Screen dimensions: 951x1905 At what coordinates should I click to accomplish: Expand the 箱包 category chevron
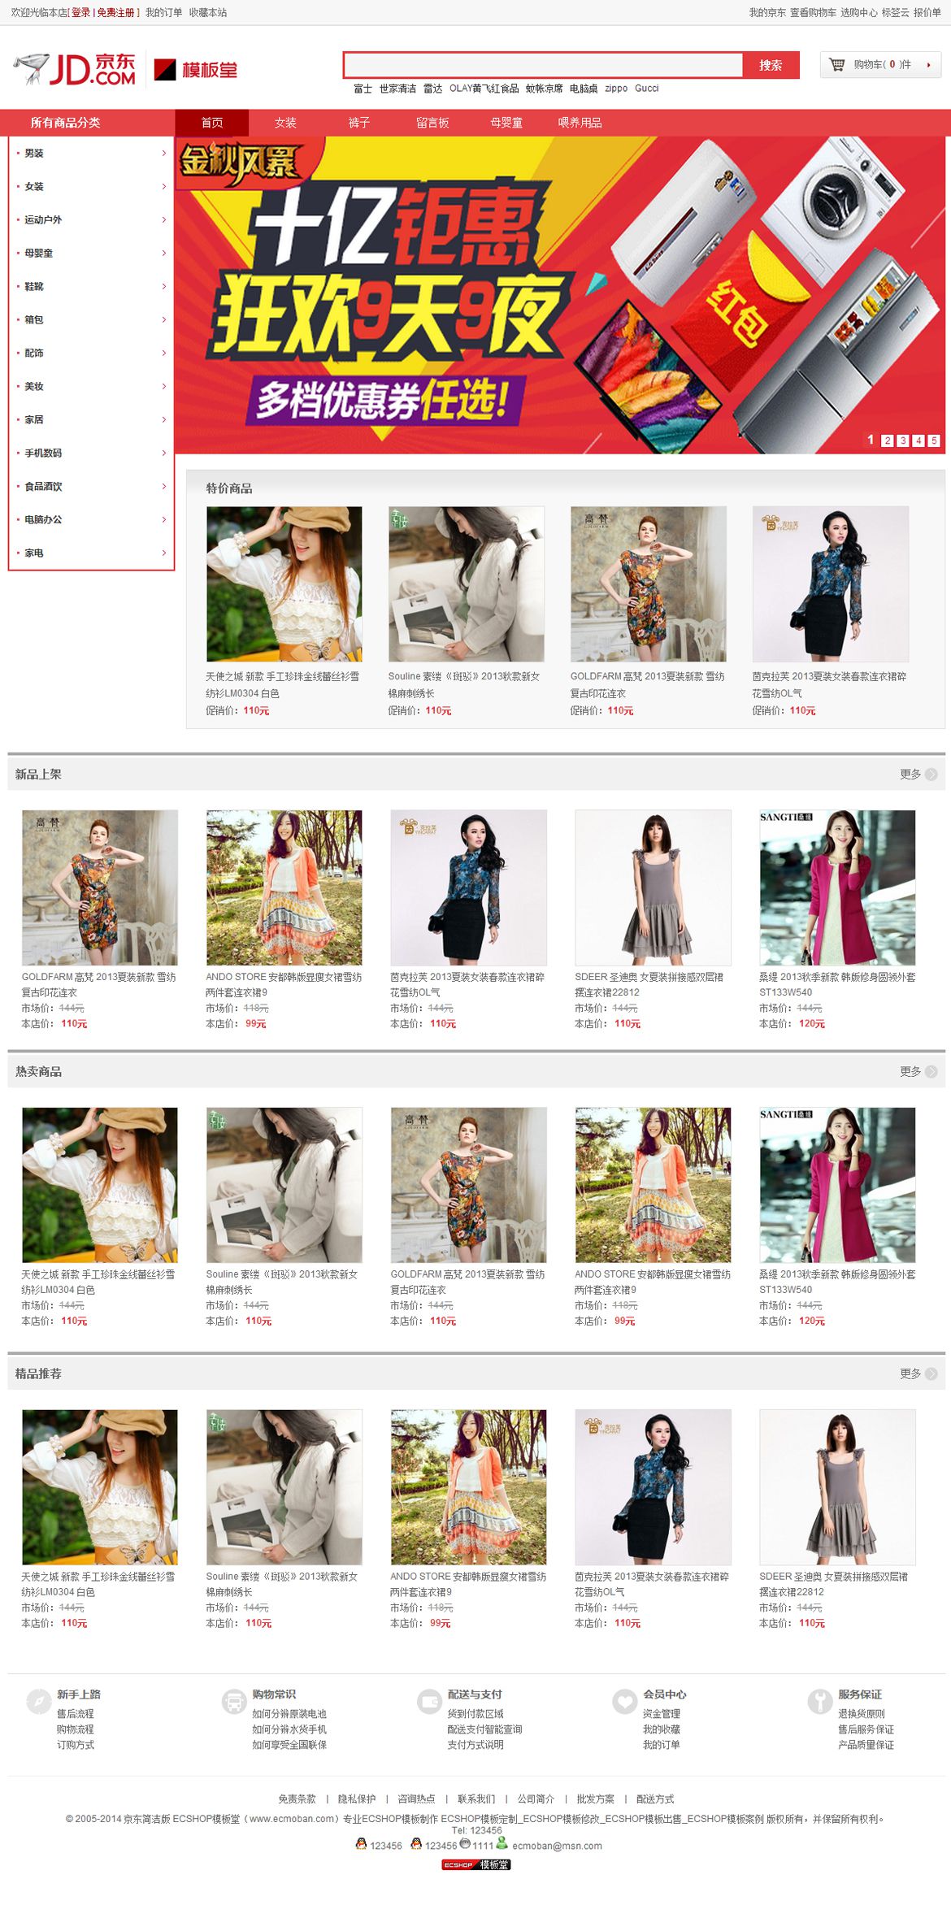[163, 319]
